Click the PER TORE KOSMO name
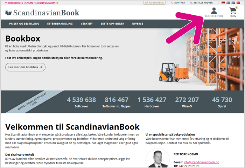The image size is (245, 168). pyautogui.click(x=186, y=154)
